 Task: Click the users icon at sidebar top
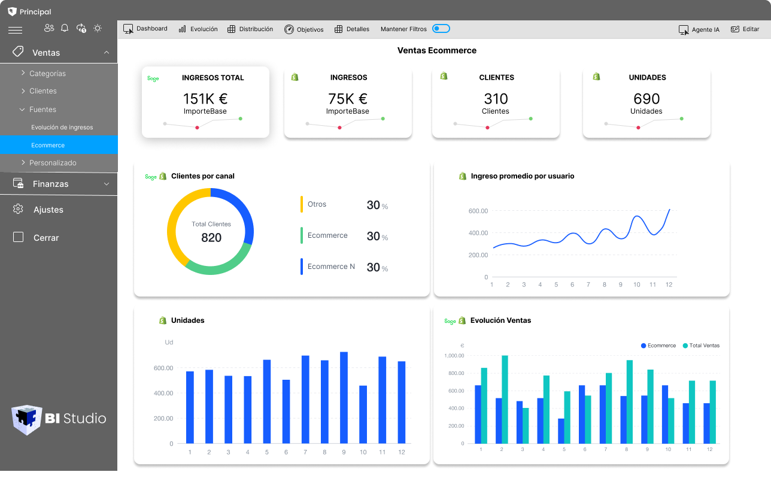tap(48, 28)
